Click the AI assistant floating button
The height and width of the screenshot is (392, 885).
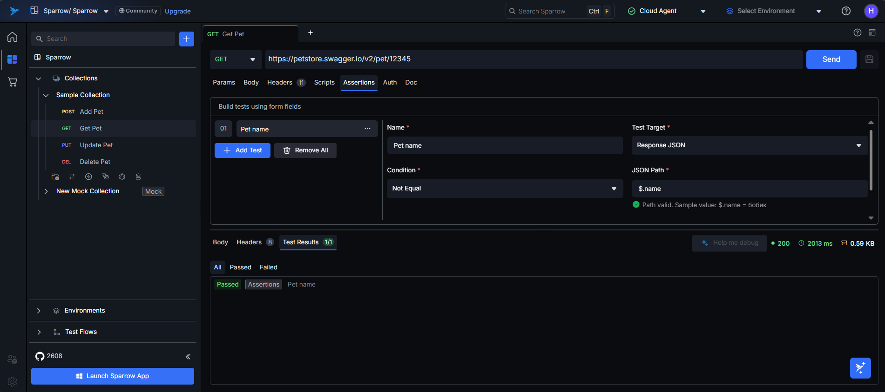click(x=860, y=368)
